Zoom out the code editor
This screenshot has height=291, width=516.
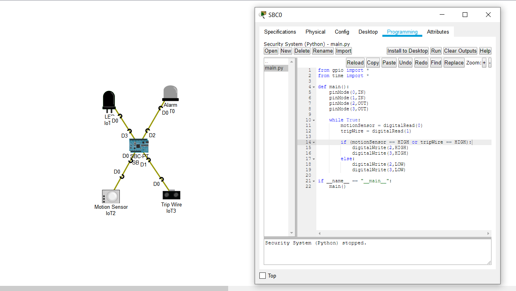(x=490, y=62)
